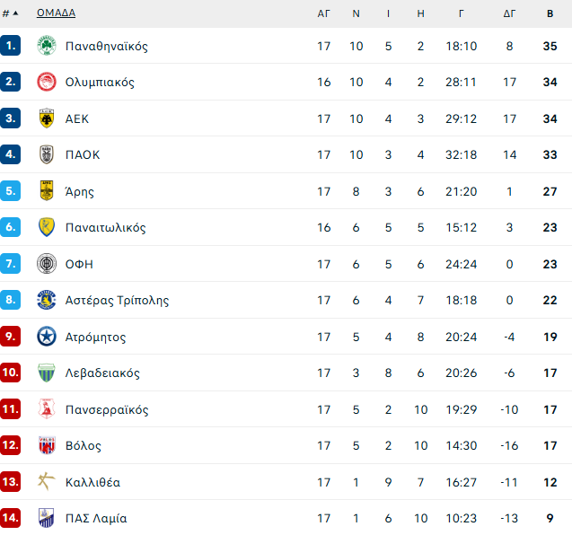Click the Παναιτωλικός shield logo
The width and height of the screenshot is (572, 535).
point(47,227)
